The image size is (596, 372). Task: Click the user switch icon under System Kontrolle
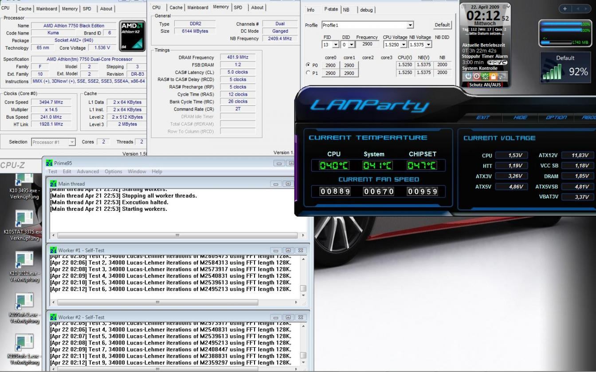click(502, 76)
